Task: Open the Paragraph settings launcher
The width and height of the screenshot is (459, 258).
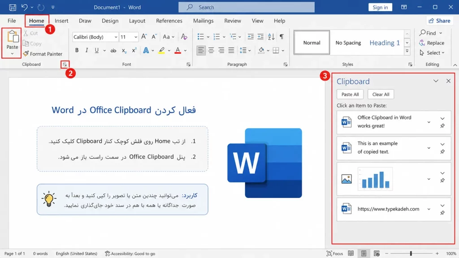Action: [x=286, y=64]
